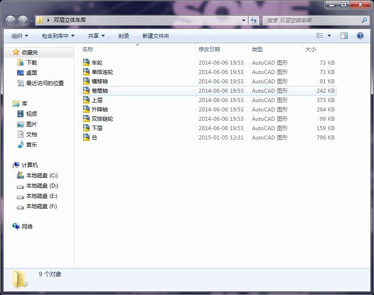Screen dimensions: 374x295
Task: Open the 文档 library
Action: 27,135
